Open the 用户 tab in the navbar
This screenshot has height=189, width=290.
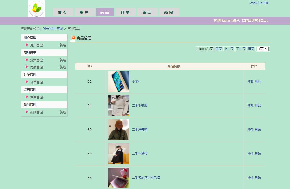[84, 12]
